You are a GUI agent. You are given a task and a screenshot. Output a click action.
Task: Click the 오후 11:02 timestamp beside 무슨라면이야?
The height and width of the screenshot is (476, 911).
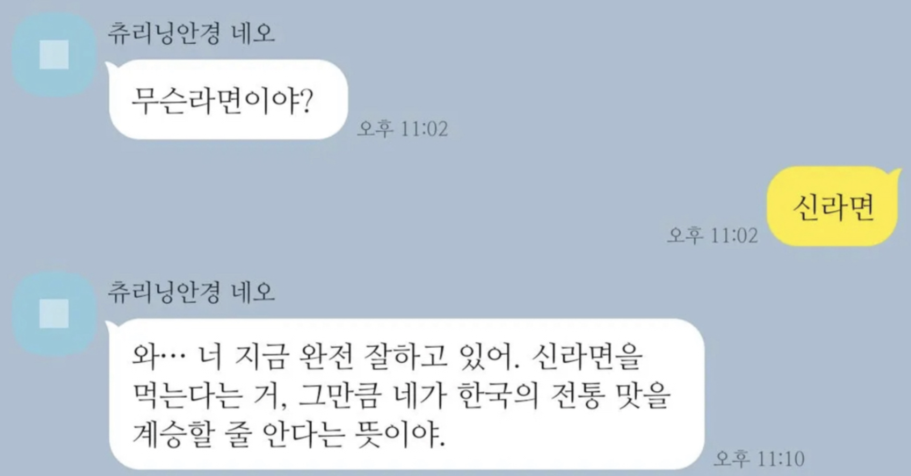[x=403, y=129]
